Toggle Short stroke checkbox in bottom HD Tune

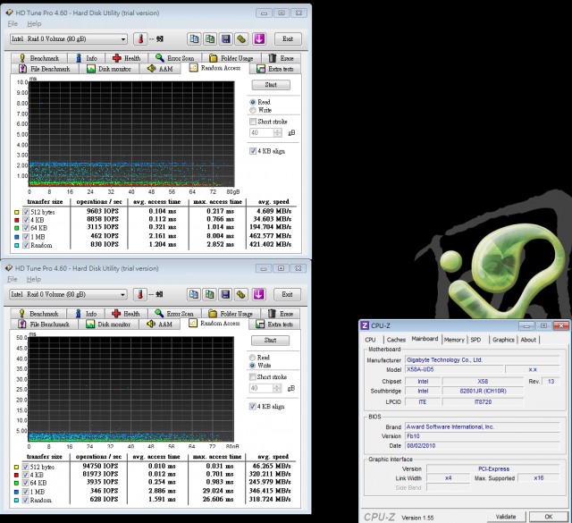[x=252, y=376]
